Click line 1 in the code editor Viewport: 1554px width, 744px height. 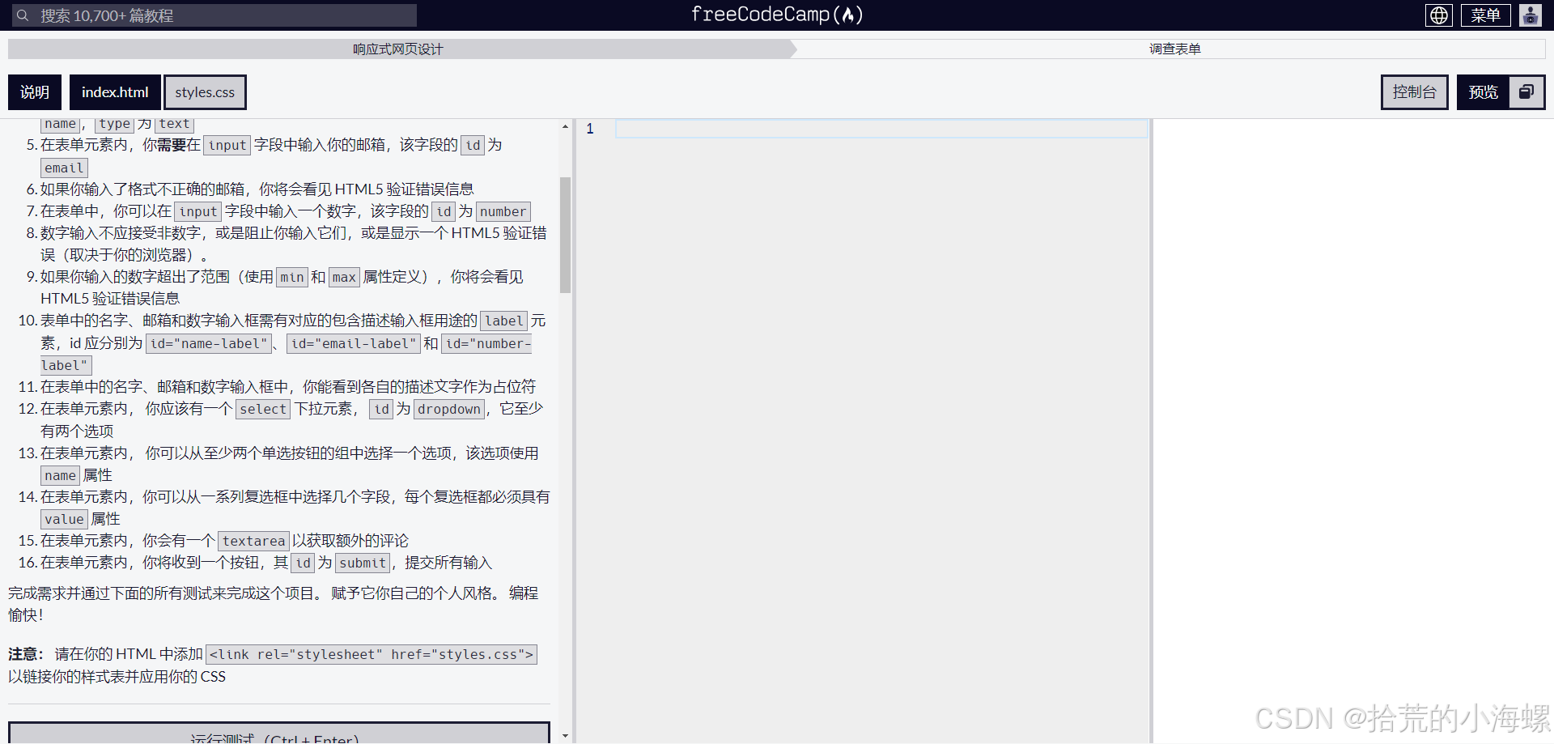pyautogui.click(x=881, y=129)
